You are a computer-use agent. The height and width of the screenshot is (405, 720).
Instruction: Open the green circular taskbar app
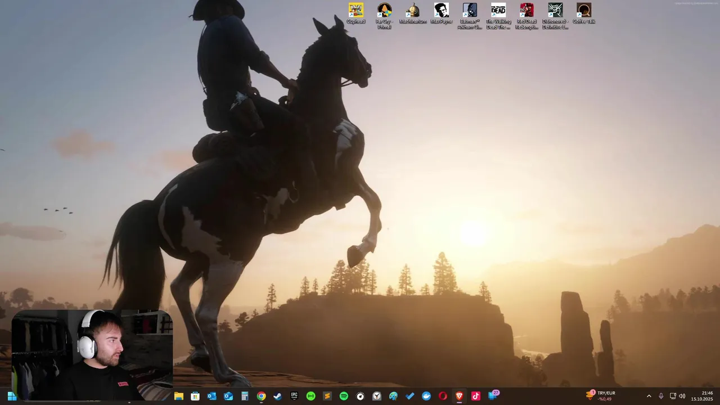pos(310,396)
